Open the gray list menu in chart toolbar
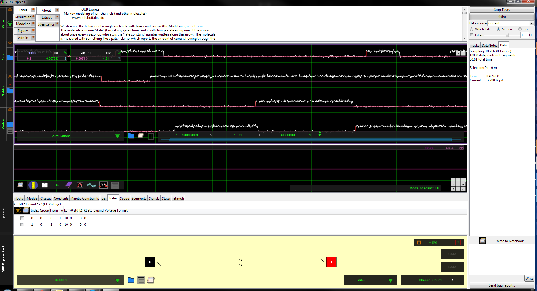Image resolution: width=537 pixels, height=291 pixels. coord(115,185)
